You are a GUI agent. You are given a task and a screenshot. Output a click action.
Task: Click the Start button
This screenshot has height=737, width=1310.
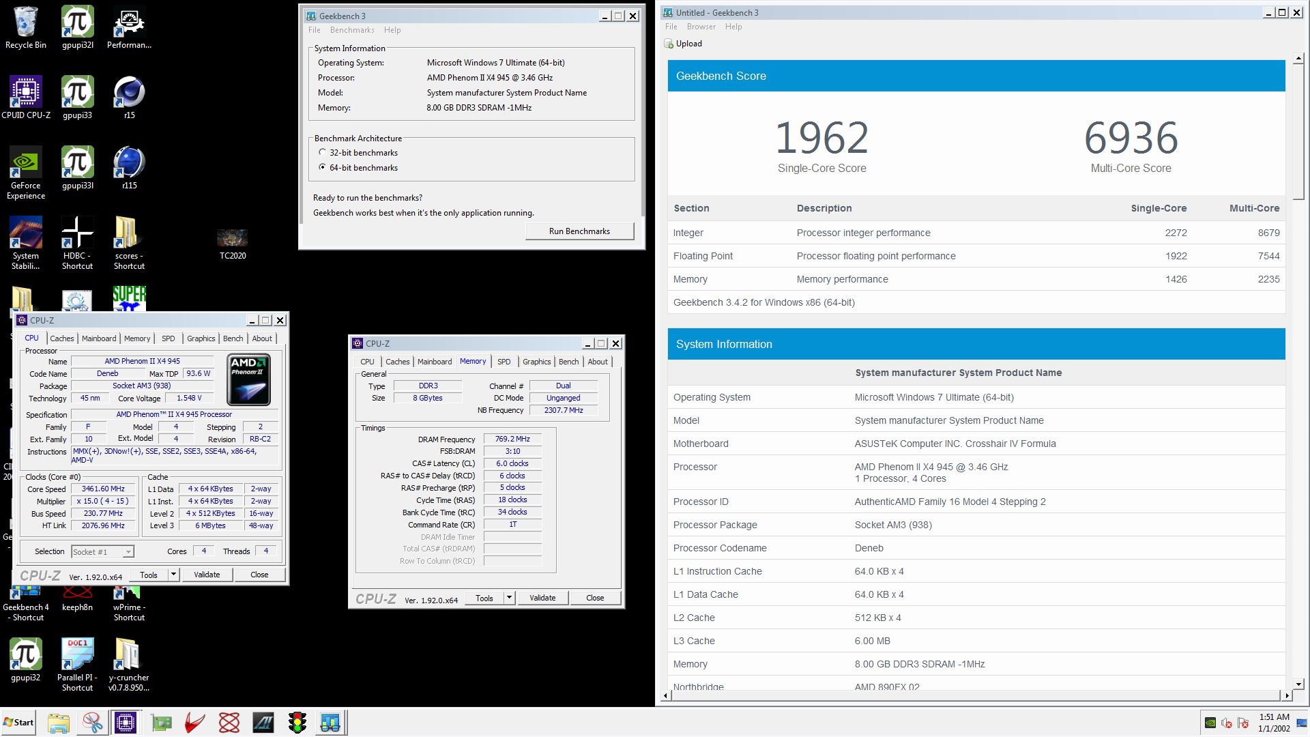point(18,723)
